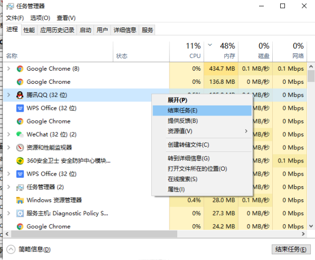The width and height of the screenshot is (315, 260).
Task: Select the 进程 tab
Action: [12, 30]
